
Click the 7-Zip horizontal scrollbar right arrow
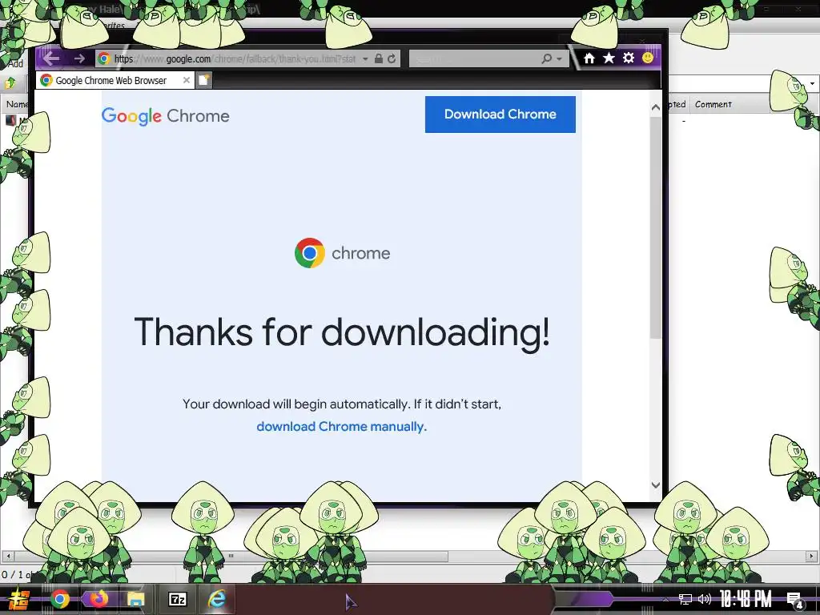(x=812, y=556)
